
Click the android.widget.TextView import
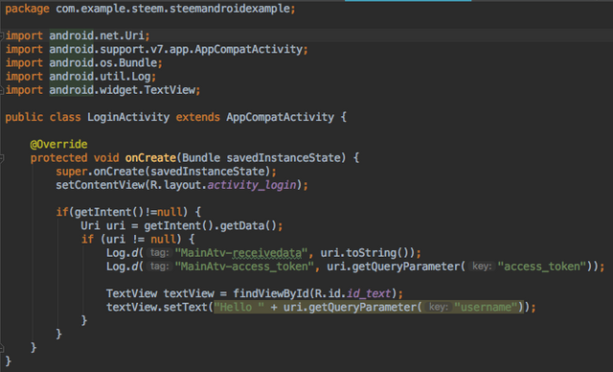(x=122, y=90)
